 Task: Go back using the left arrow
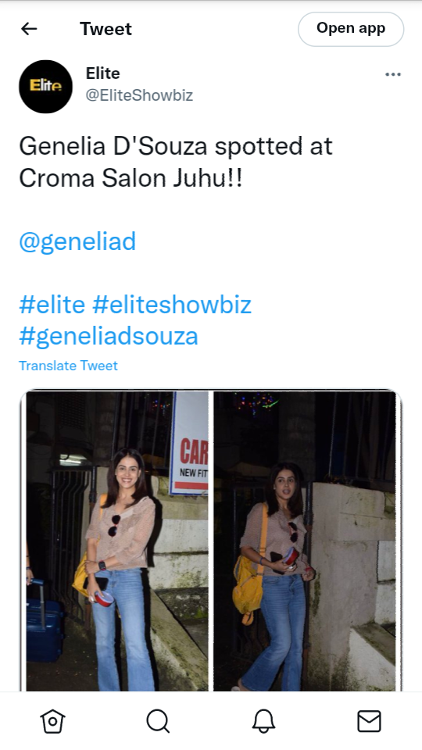[29, 29]
